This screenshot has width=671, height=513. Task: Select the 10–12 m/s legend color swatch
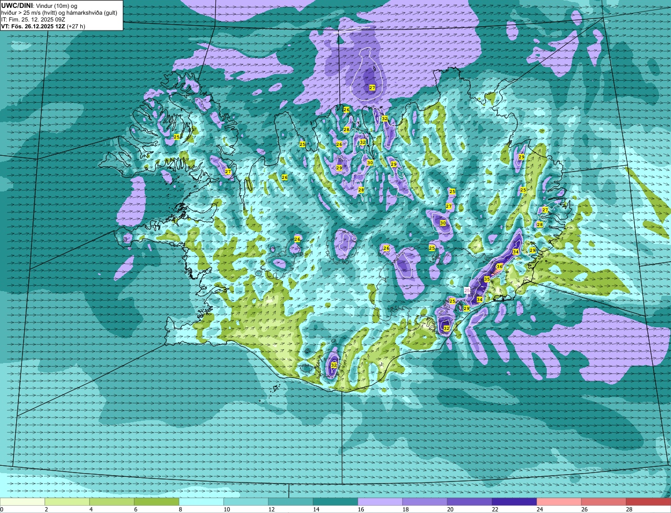[246, 502]
